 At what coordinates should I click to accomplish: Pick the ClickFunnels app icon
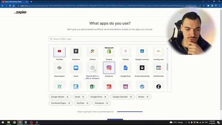[x=159, y=68]
